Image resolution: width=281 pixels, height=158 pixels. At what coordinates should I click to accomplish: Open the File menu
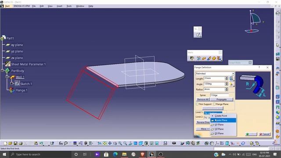[x=34, y=6]
